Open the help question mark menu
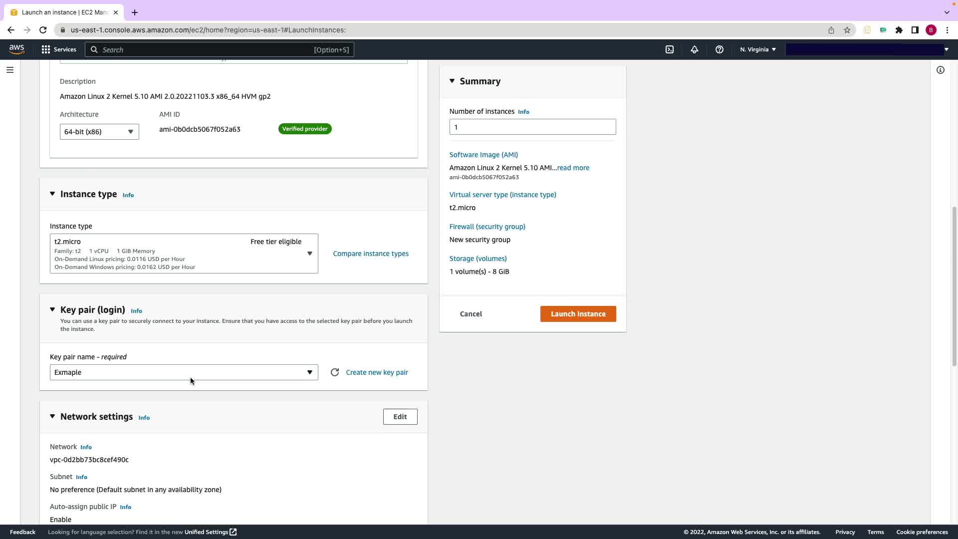The height and width of the screenshot is (539, 958). click(719, 49)
